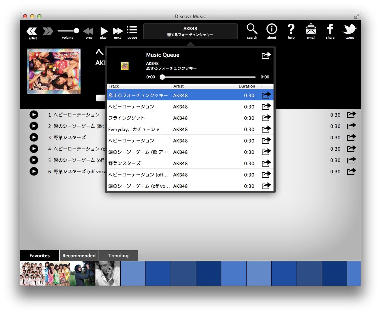This screenshot has height=314, width=381.
Task: Share queue track ヘビーローテーション (off…
Action: [266, 175]
